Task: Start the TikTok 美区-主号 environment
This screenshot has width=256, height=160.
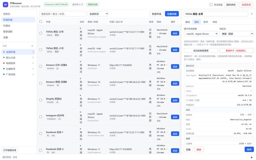Action: point(175,33)
